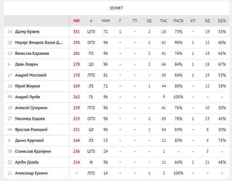Click the КП column header

[193, 21]
